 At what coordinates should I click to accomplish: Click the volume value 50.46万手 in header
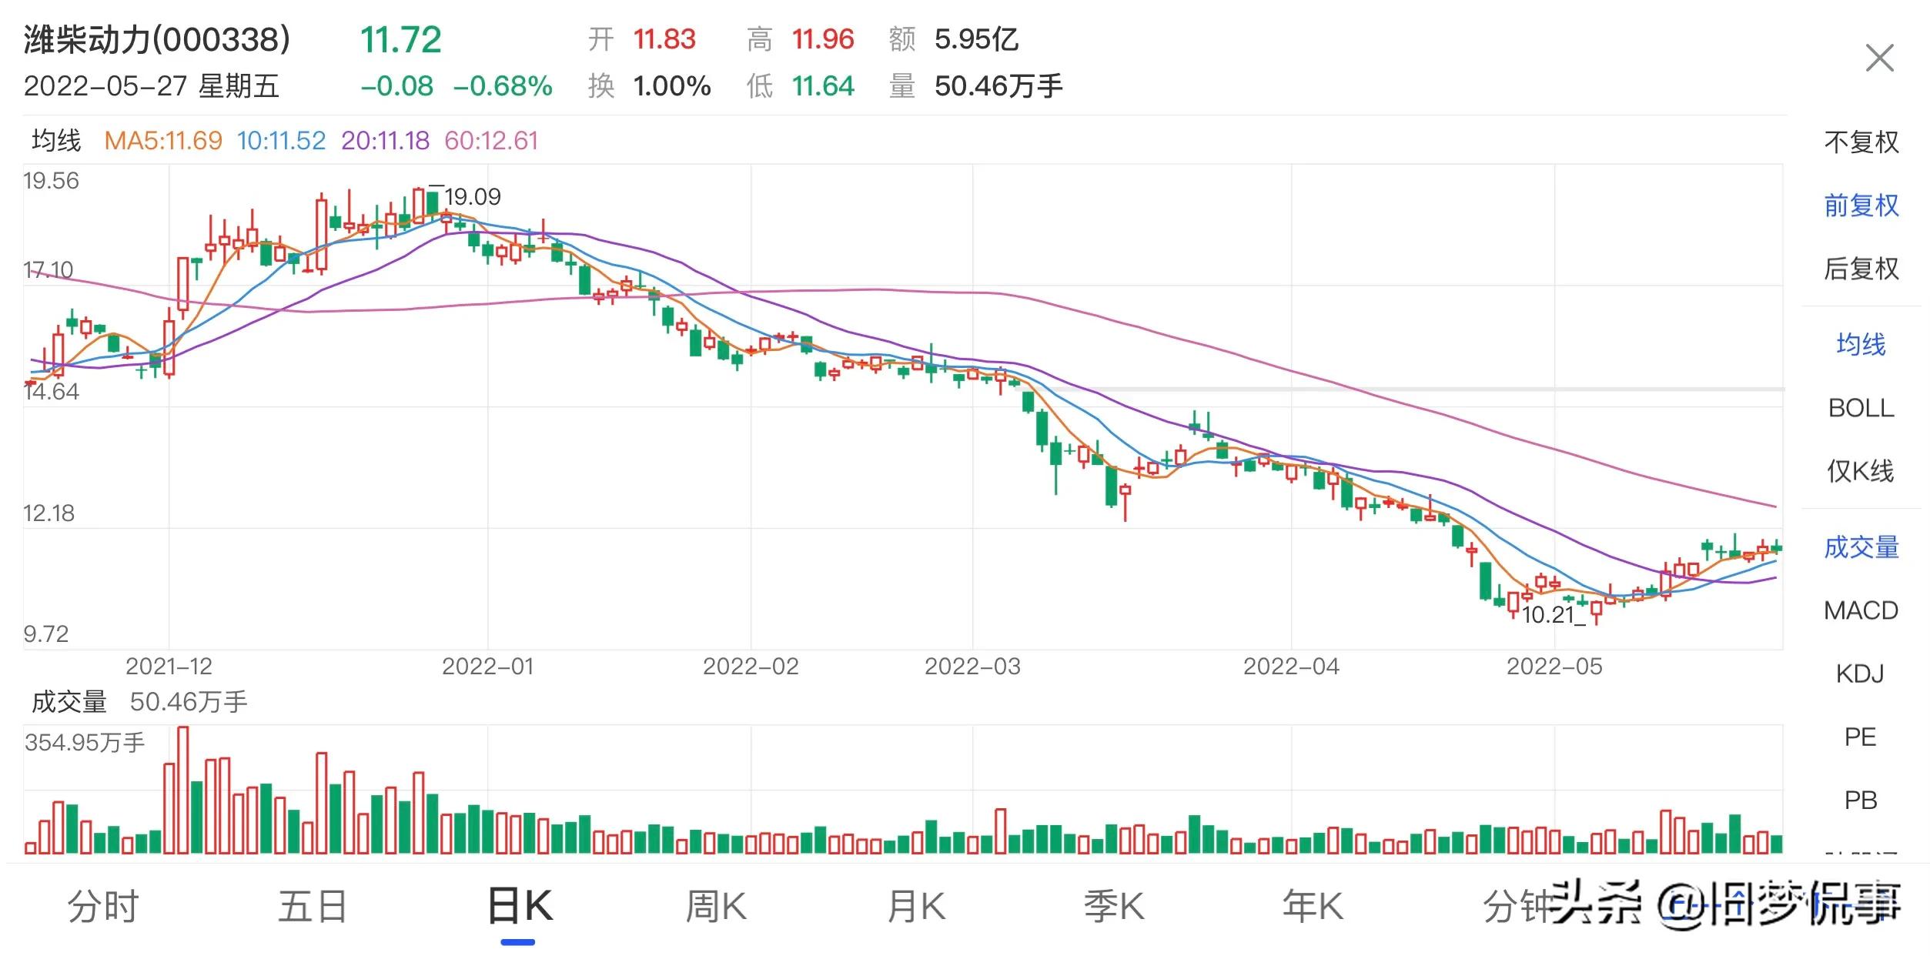point(998,86)
